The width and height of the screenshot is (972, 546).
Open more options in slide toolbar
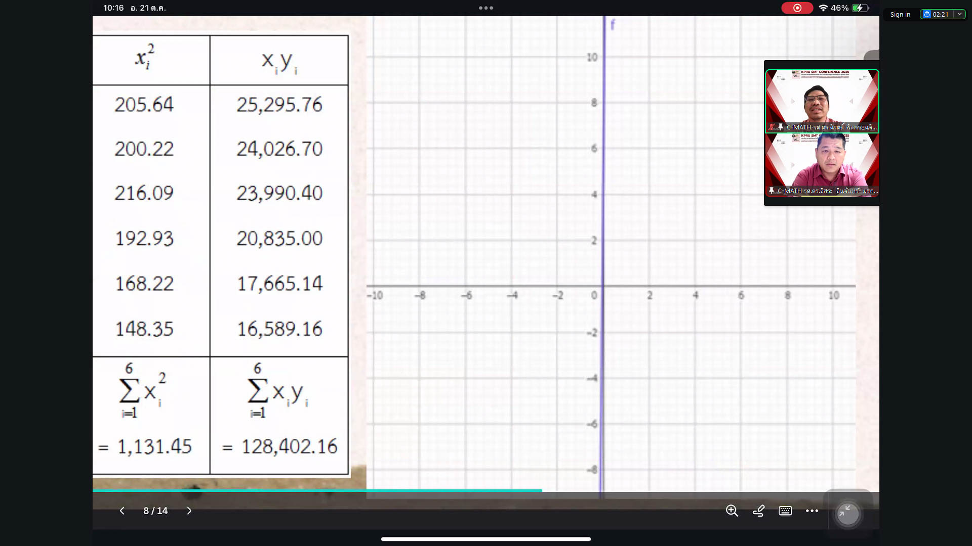[812, 511]
